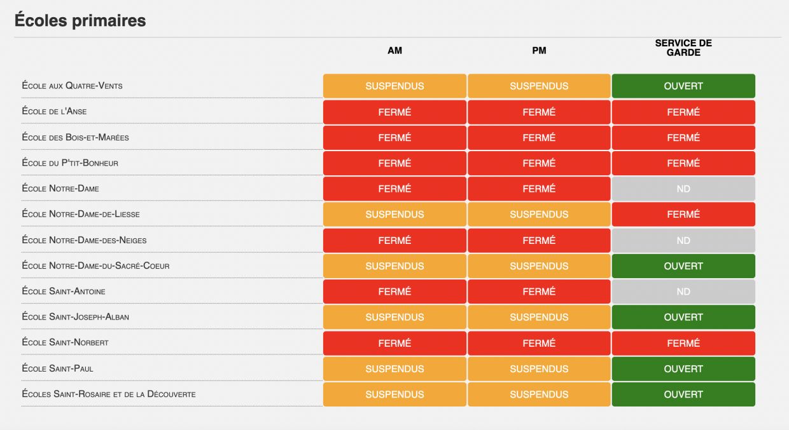Click the Écoles primaires section heading
Viewport: 789px width, 430px height.
(x=80, y=21)
